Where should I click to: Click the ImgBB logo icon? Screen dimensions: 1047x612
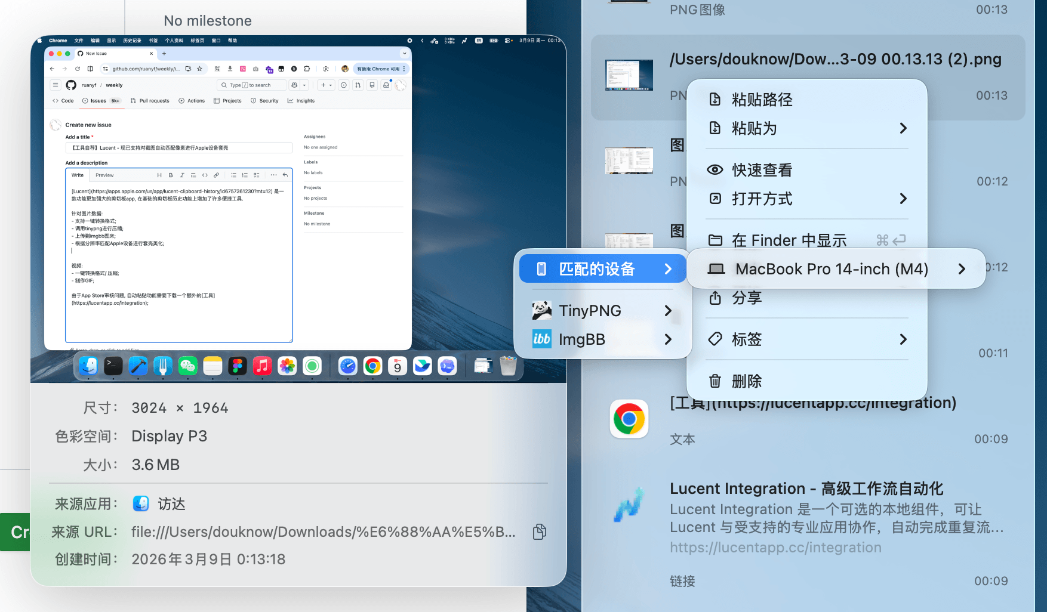point(541,339)
